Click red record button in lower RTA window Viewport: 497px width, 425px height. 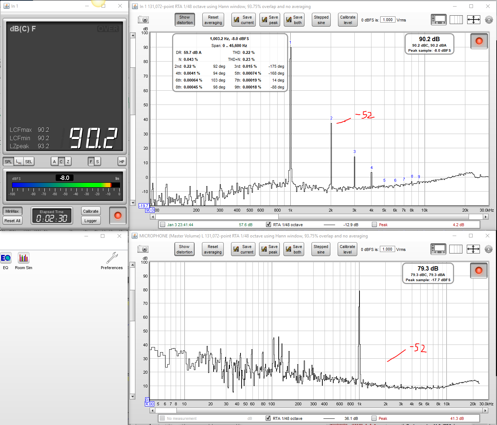(x=479, y=270)
